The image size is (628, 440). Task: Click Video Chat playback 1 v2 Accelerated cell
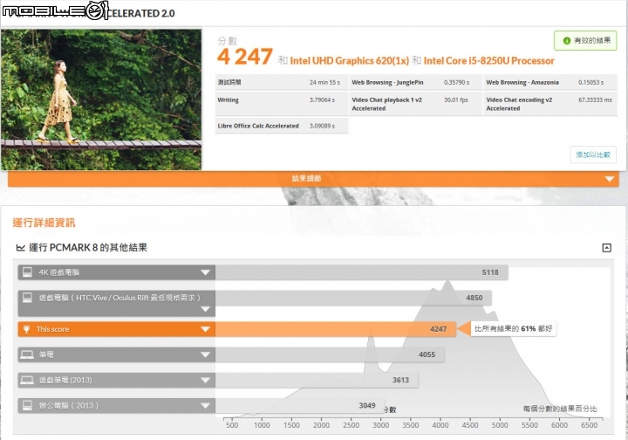(416, 104)
